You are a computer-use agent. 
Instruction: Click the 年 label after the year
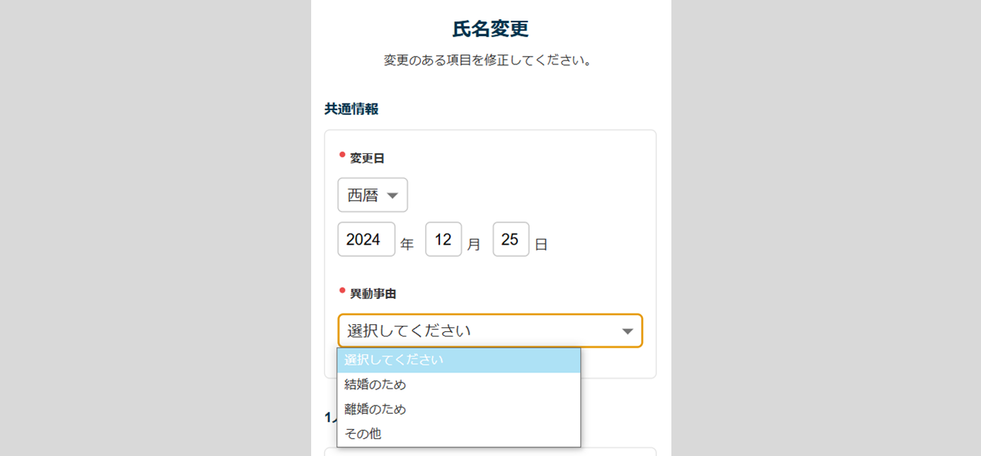[407, 245]
